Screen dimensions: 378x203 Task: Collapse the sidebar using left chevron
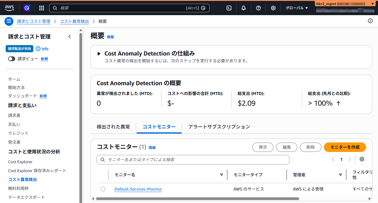(70, 37)
